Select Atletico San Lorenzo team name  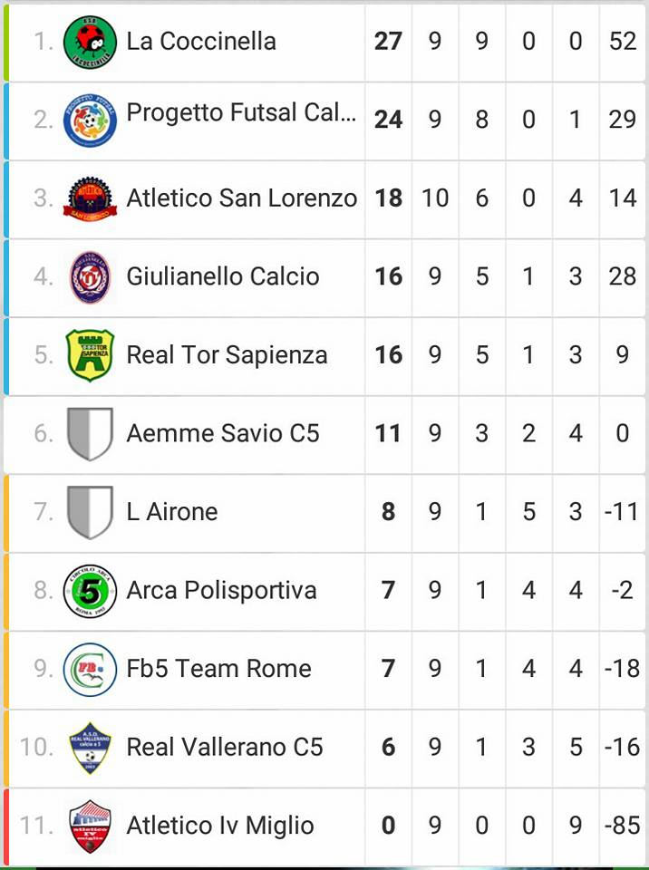(x=241, y=198)
